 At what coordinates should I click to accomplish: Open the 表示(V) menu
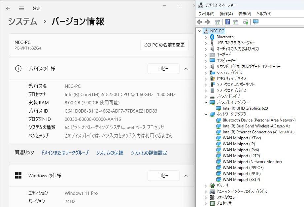[x=245, y=14]
